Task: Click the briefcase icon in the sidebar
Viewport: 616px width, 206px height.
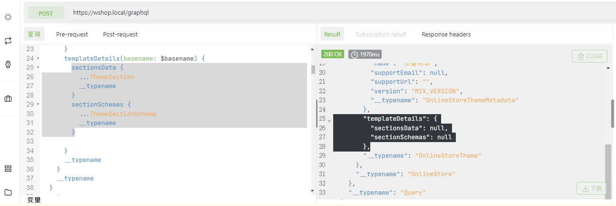Action: coord(8,99)
